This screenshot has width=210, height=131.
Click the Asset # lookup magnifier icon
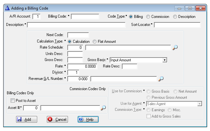click(103, 108)
